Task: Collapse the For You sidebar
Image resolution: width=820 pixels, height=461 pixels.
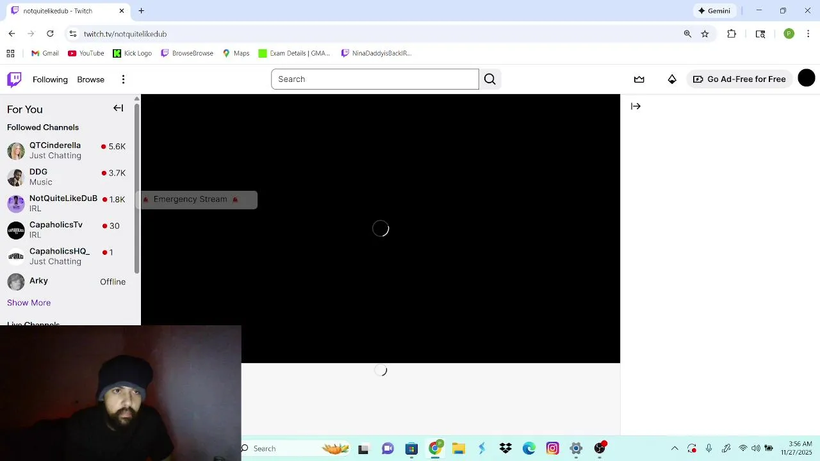Action: pos(119,108)
